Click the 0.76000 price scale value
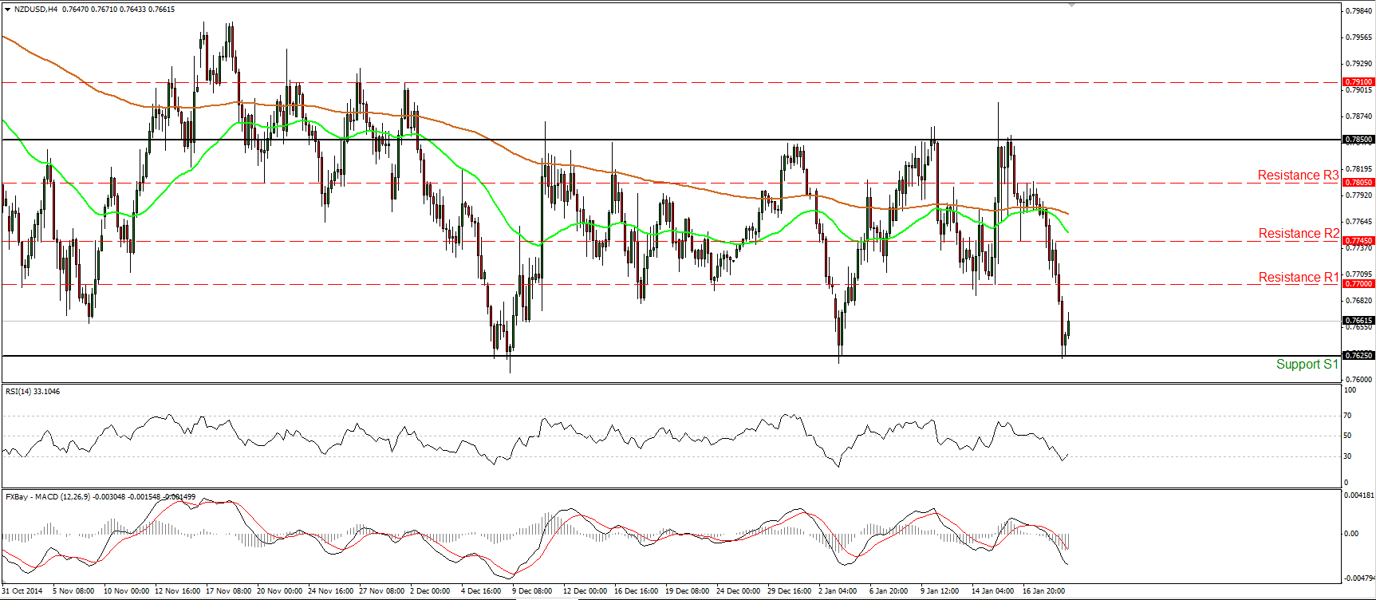 coord(1358,379)
